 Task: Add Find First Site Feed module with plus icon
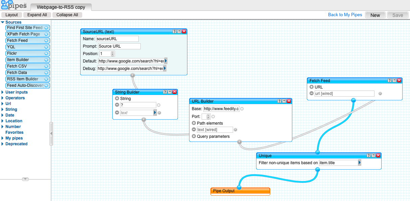pyautogui.click(x=46, y=28)
